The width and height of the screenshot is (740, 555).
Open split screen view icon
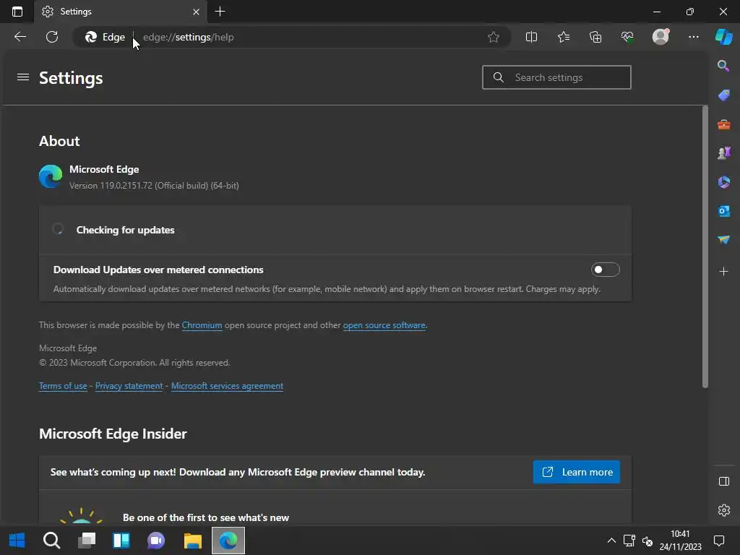coord(531,37)
